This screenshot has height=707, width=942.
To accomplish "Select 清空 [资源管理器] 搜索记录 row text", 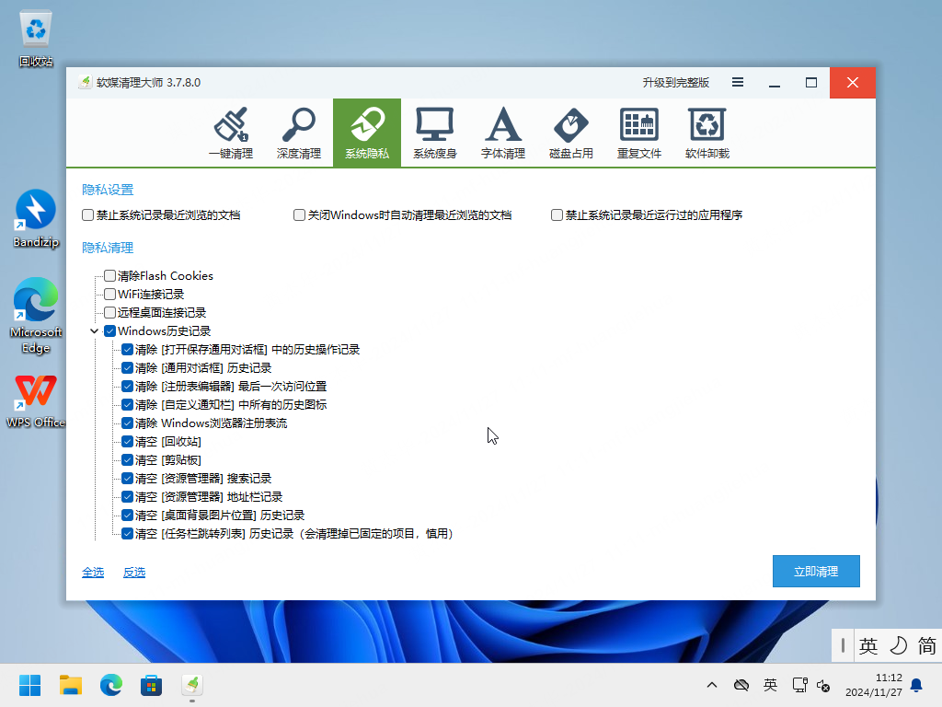I will click(x=203, y=479).
